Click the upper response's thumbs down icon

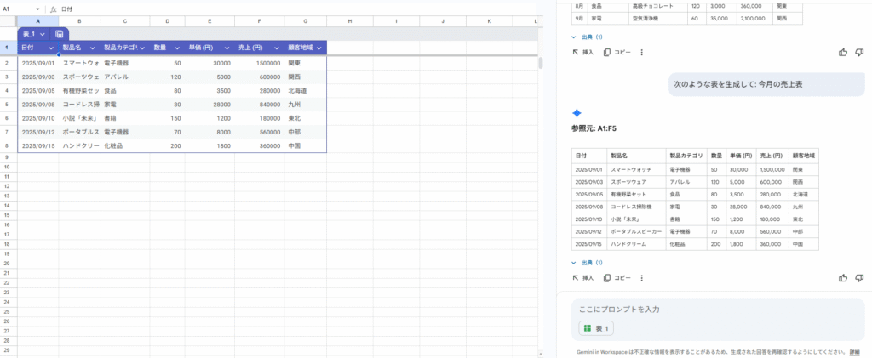point(858,52)
